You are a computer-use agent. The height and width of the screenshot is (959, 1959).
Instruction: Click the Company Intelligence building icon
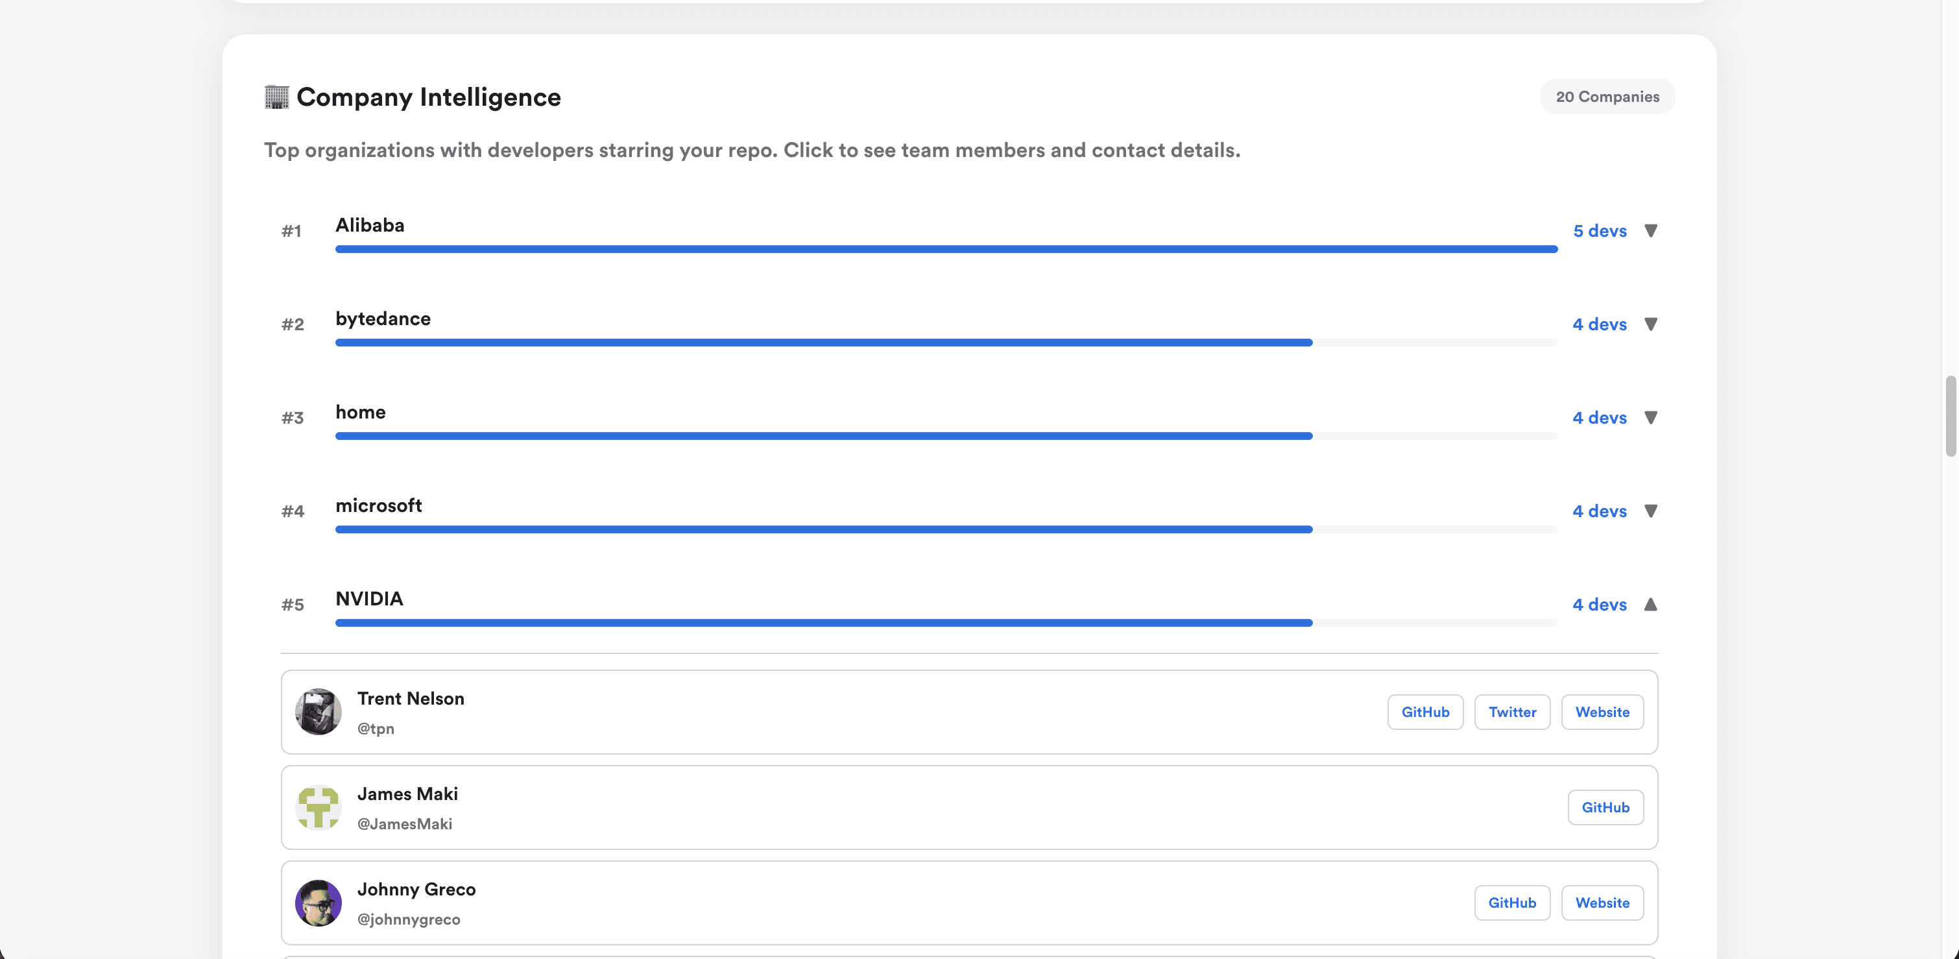point(277,97)
